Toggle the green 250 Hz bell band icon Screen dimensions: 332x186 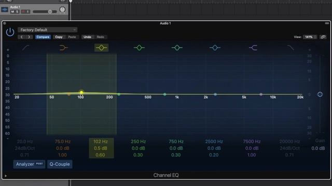point(139,48)
